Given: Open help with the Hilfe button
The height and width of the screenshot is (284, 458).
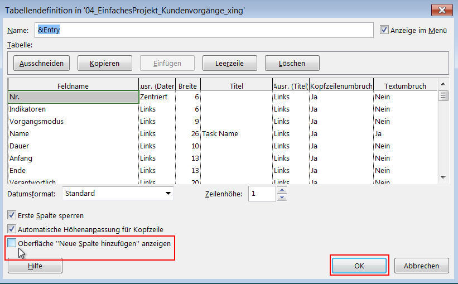Looking at the screenshot, I should [35, 266].
